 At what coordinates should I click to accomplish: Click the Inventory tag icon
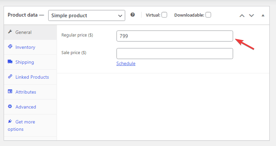(x=10, y=47)
